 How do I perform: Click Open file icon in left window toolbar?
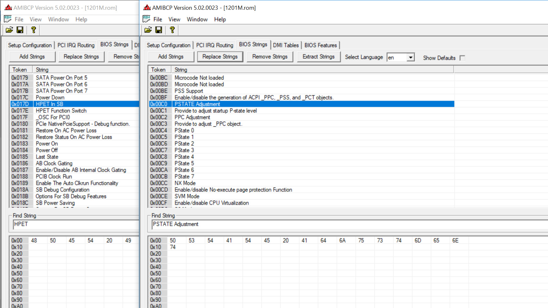pyautogui.click(x=9, y=30)
